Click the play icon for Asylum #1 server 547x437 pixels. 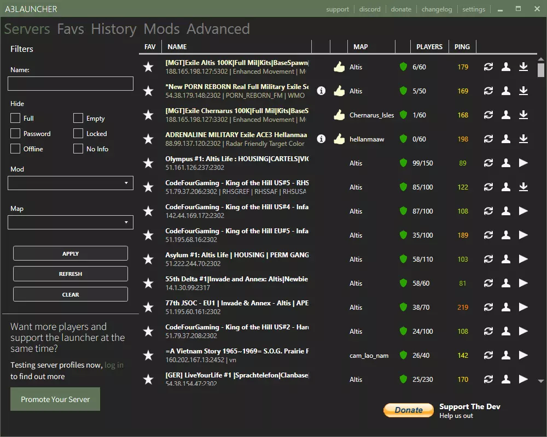click(x=523, y=259)
